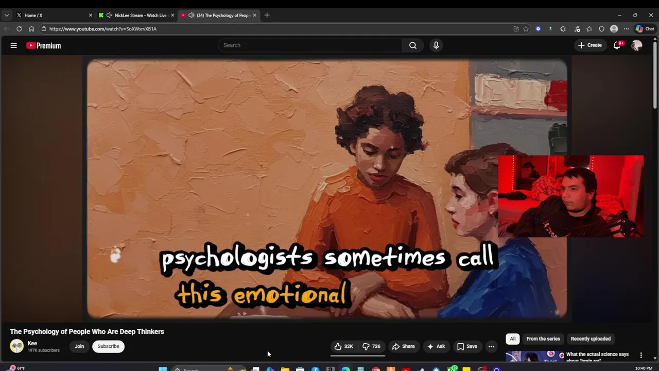This screenshot has height=371, width=659.
Task: Select the Recently uploaded chip
Action: point(591,339)
